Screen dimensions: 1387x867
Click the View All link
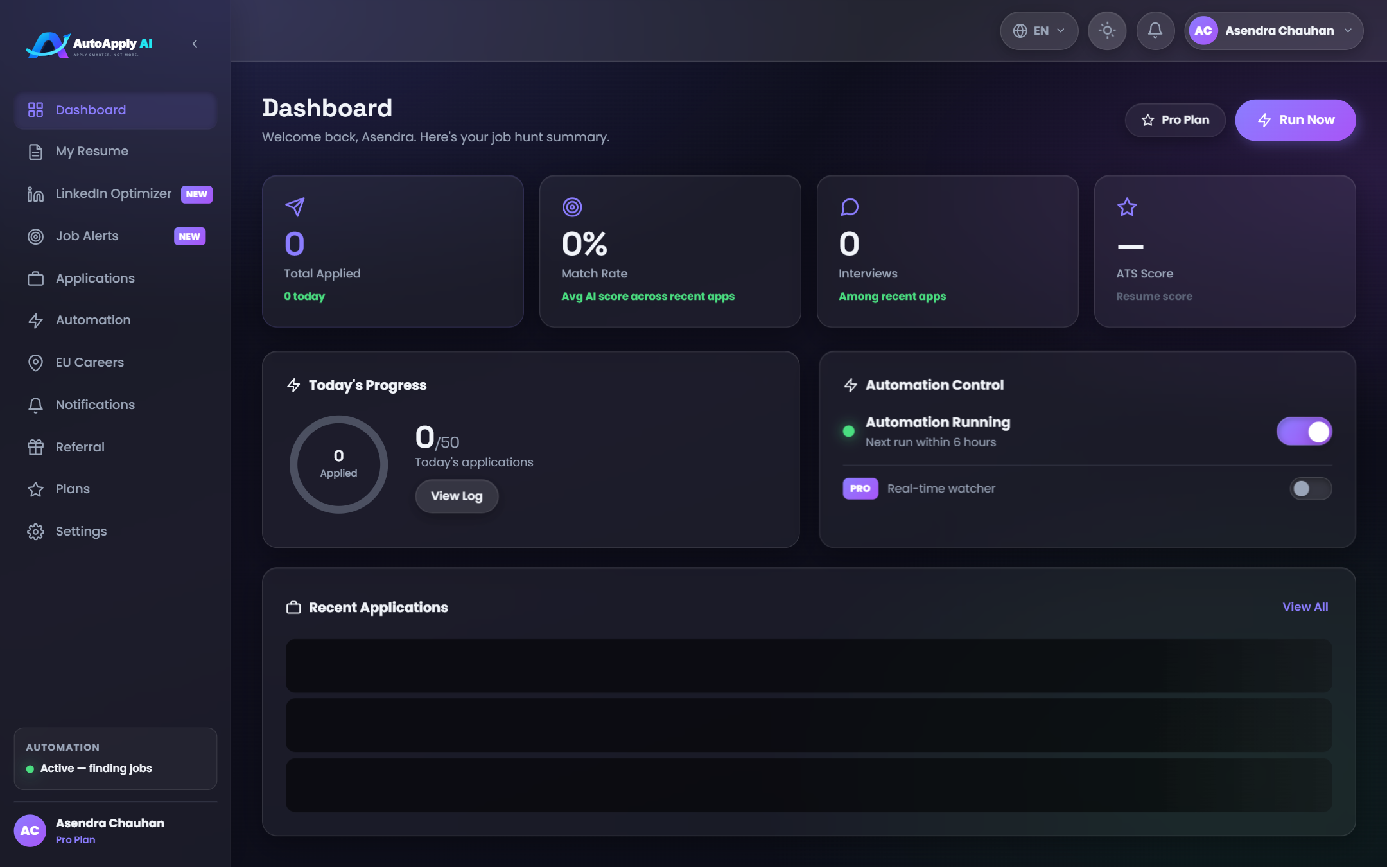coord(1305,607)
